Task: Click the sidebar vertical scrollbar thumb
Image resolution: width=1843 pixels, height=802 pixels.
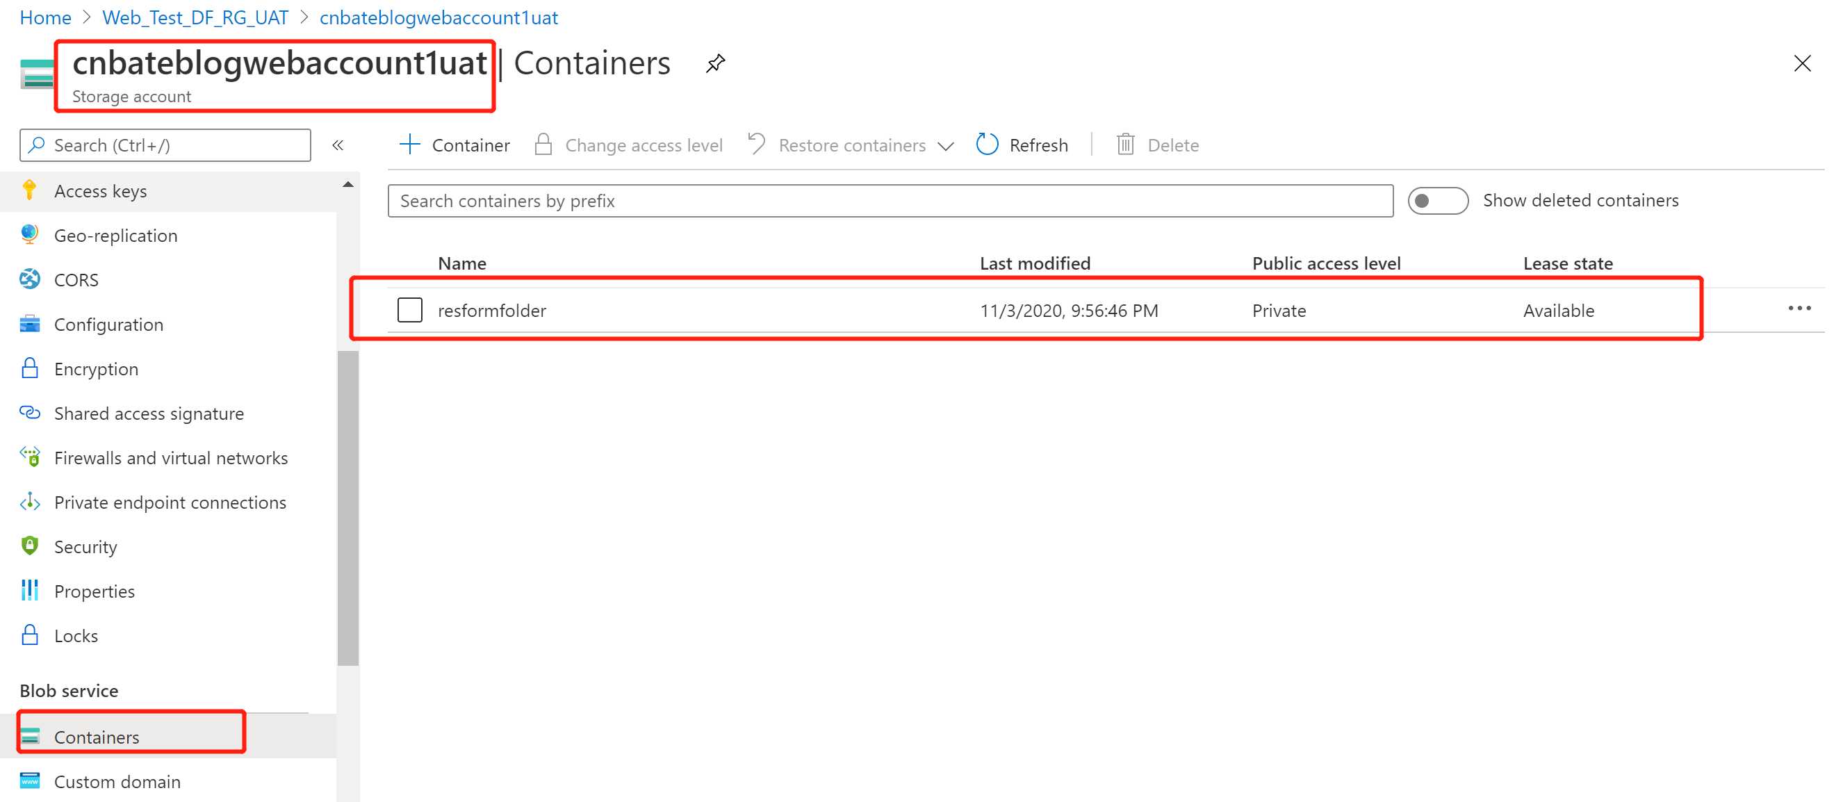Action: 347,508
